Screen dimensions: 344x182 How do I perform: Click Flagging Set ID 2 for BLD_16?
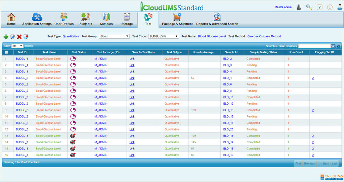coord(313,149)
